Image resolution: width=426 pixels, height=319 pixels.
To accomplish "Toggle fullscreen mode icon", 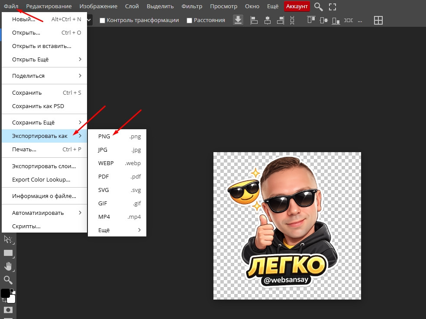I will [x=332, y=7].
